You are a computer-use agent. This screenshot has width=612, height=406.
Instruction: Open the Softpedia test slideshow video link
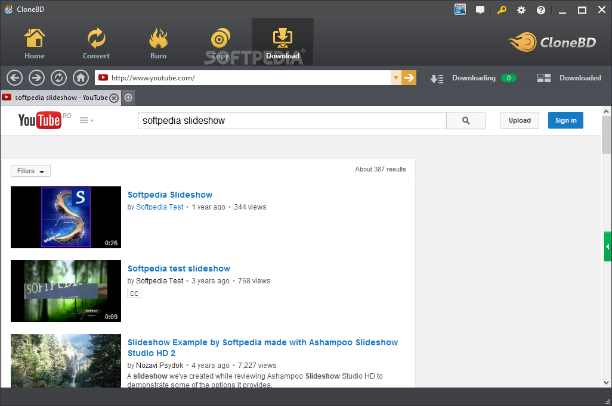(179, 268)
